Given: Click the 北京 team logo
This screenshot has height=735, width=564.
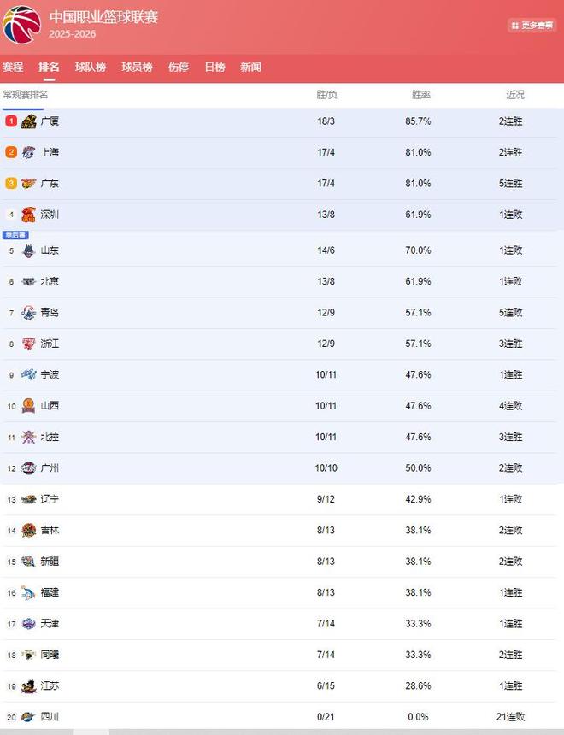Looking at the screenshot, I should [x=29, y=281].
